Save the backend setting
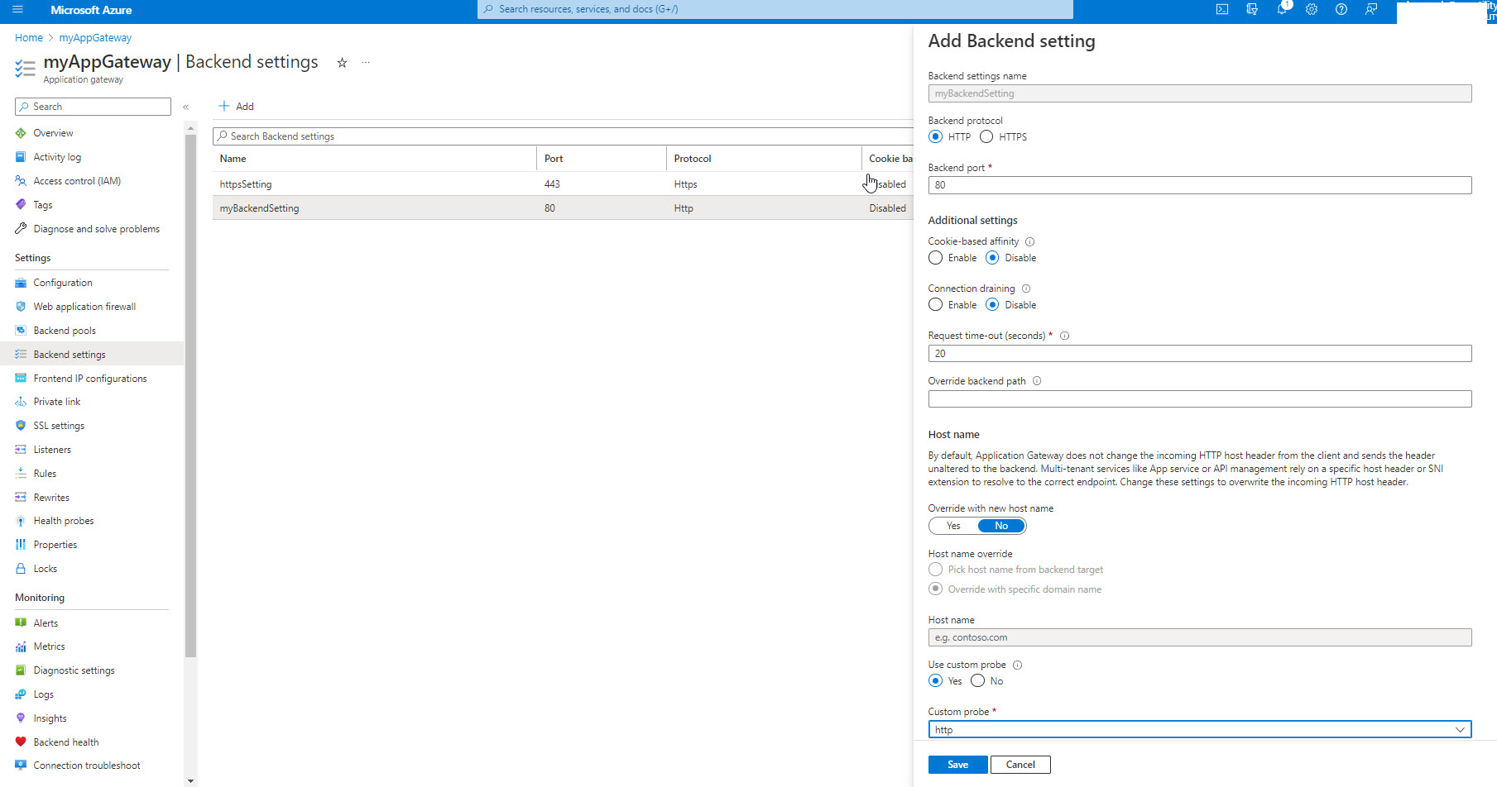 957,765
